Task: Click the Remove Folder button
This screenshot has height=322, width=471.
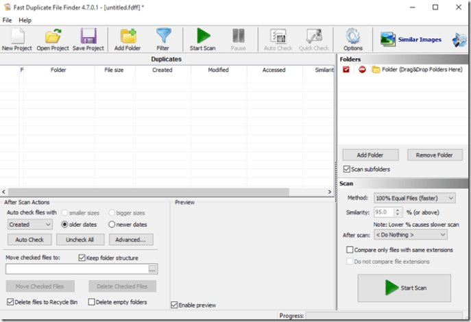Action: (435, 155)
